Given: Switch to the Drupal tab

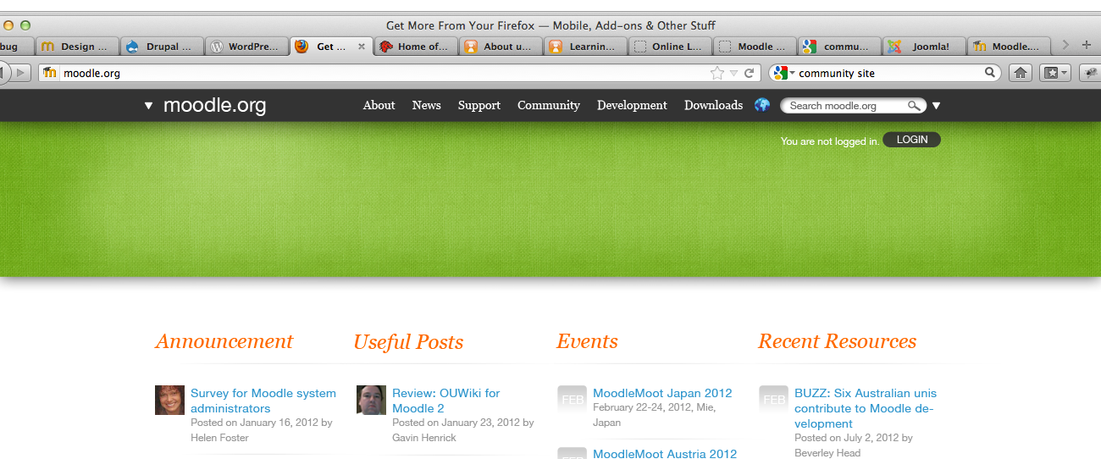Looking at the screenshot, I should click(161, 47).
